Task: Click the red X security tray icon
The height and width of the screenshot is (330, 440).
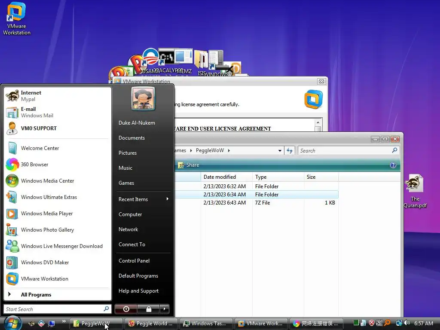Action: pos(372,323)
